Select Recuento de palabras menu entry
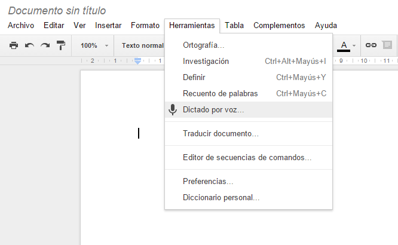The width and height of the screenshot is (398, 245). tap(221, 93)
